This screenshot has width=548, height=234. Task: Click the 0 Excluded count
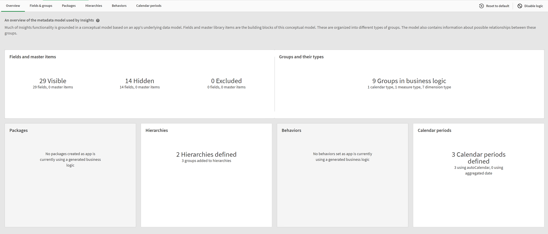pyautogui.click(x=227, y=81)
